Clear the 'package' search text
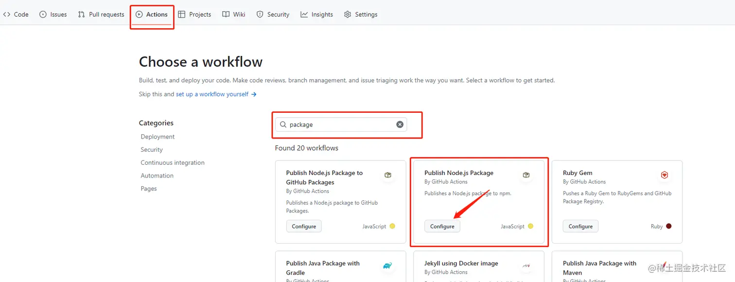Viewport: 735px width, 282px height. click(x=400, y=124)
